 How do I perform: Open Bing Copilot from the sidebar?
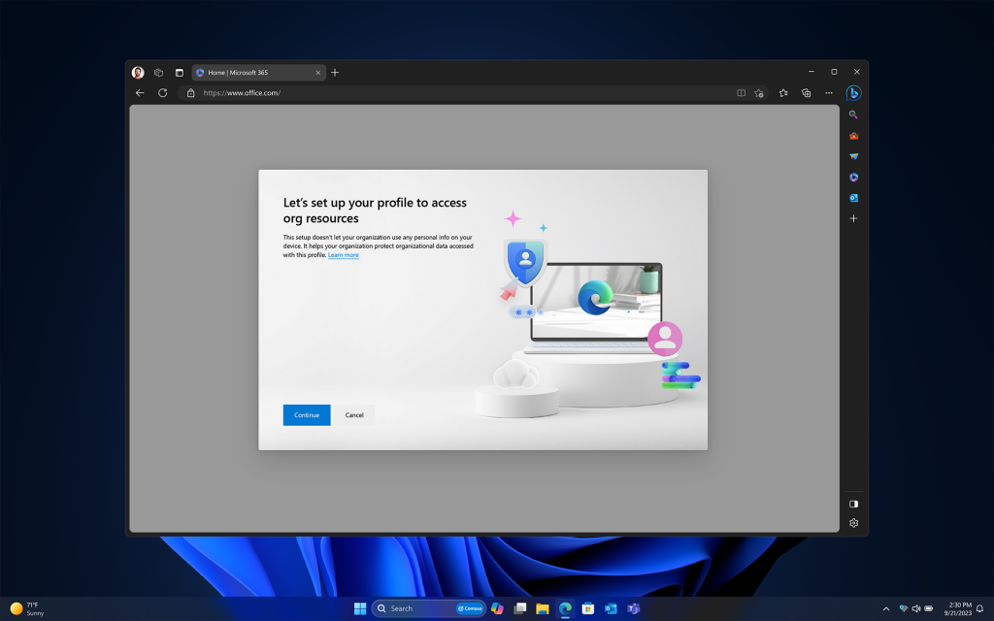[x=853, y=93]
